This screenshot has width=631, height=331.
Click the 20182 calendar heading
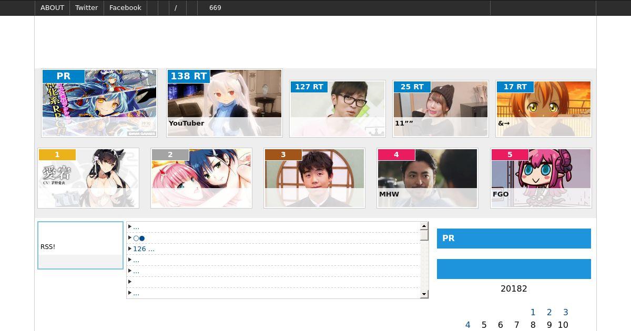pyautogui.click(x=514, y=288)
